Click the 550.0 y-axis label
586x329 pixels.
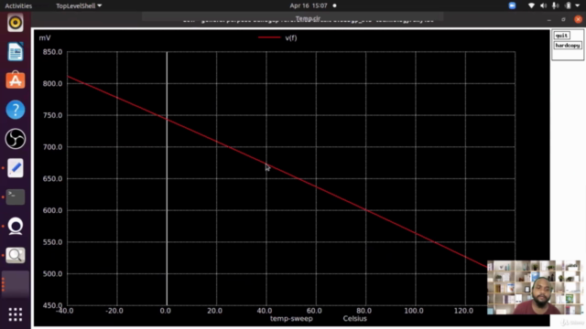click(x=52, y=242)
